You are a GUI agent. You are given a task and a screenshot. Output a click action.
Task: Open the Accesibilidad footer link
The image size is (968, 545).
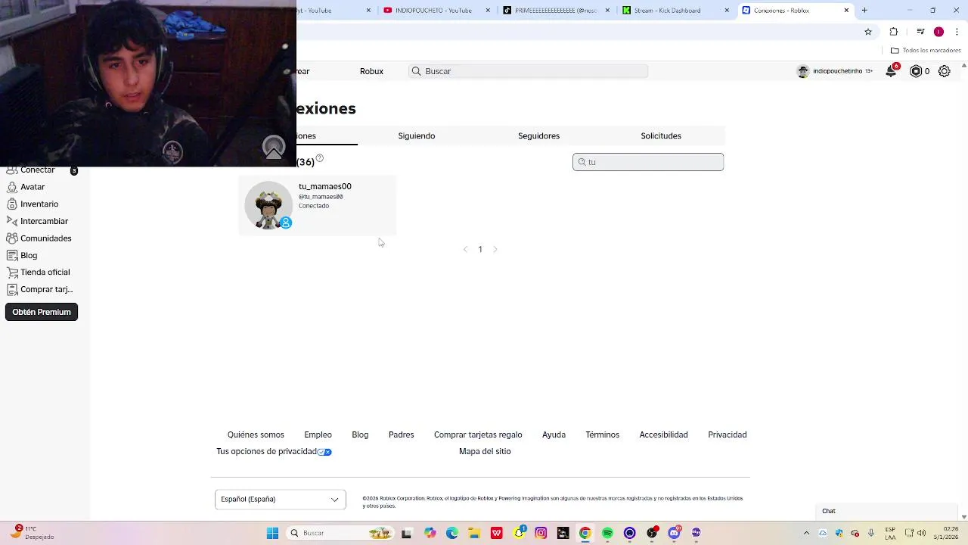click(x=663, y=435)
